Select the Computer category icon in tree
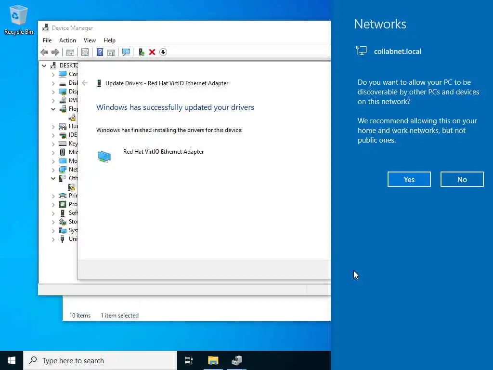The width and height of the screenshot is (493, 370). [63, 74]
